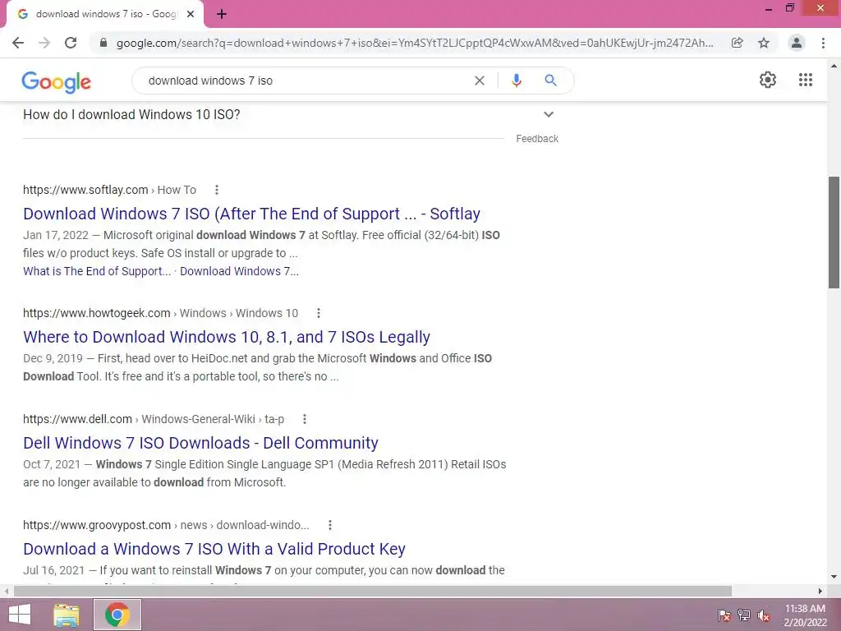The height and width of the screenshot is (631, 841).
Task: Click the Feedback link
Action: [537, 138]
